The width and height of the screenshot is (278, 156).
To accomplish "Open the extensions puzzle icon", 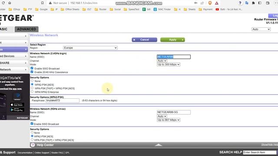I will point(253,3).
